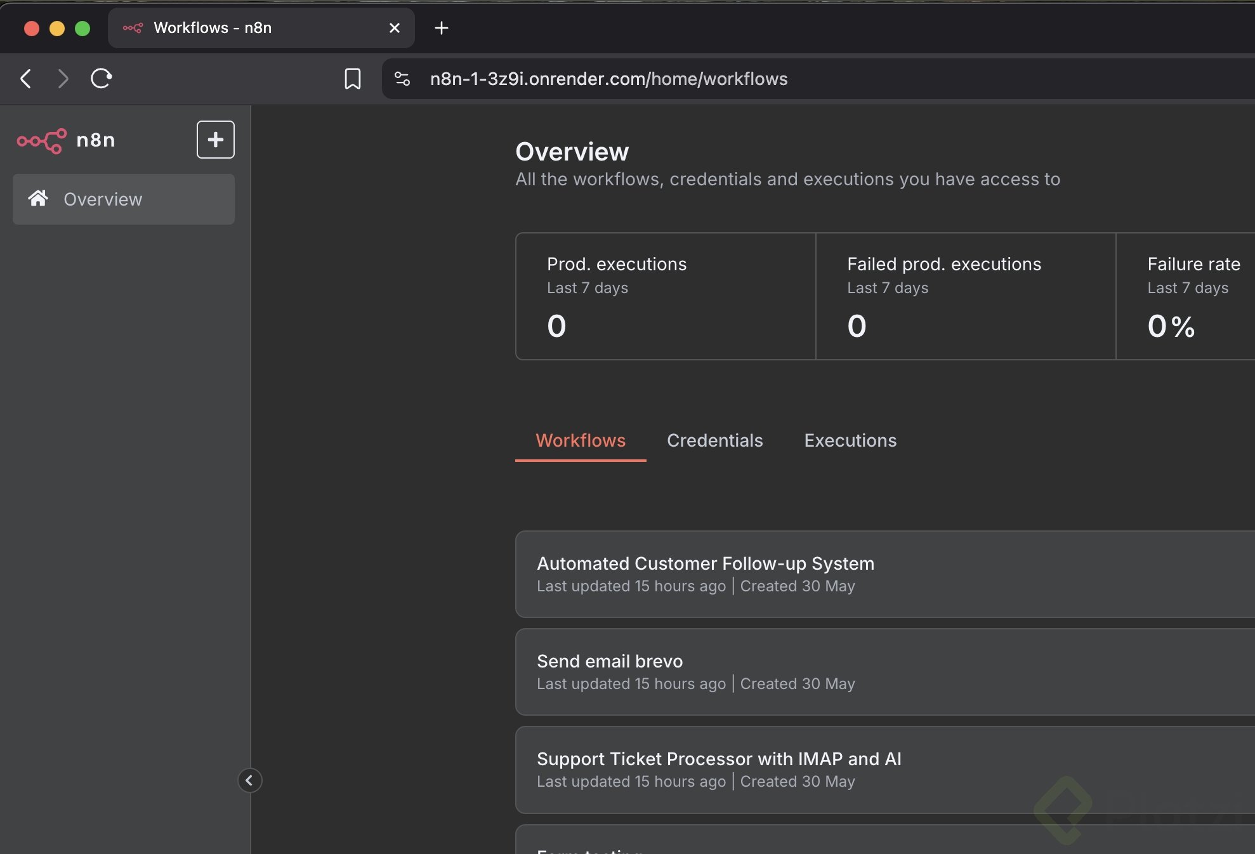Open the Send email brevo workflow
The height and width of the screenshot is (854, 1255).
[609, 661]
